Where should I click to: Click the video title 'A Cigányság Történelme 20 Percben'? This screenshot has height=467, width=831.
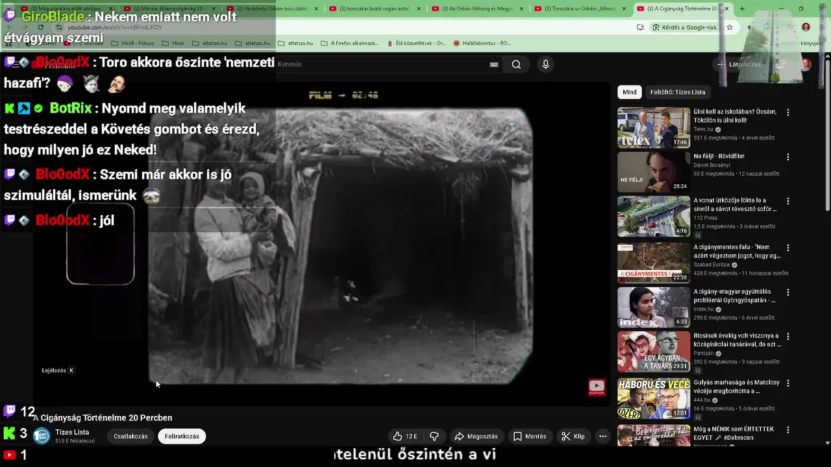coord(103,418)
